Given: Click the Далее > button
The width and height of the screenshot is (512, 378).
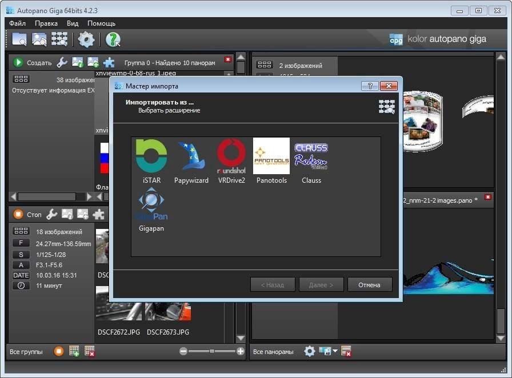Looking at the screenshot, I should point(321,285).
